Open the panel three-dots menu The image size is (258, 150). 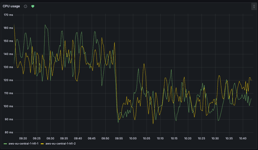(x=254, y=6)
